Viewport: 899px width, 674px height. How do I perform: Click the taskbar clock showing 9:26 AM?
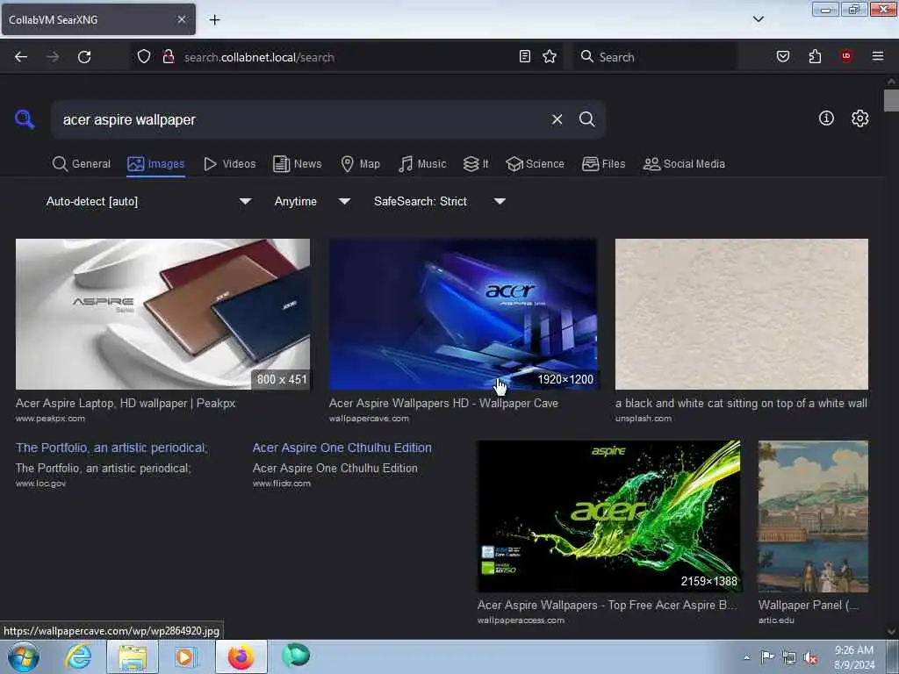pos(853,657)
